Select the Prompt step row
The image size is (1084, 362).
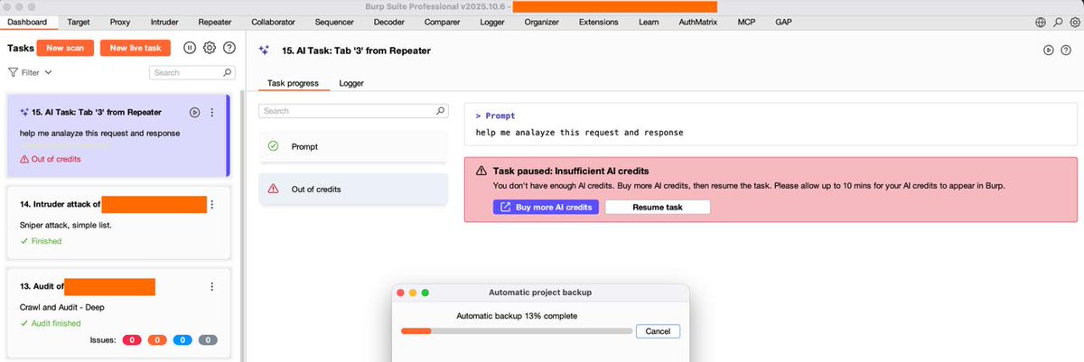353,146
